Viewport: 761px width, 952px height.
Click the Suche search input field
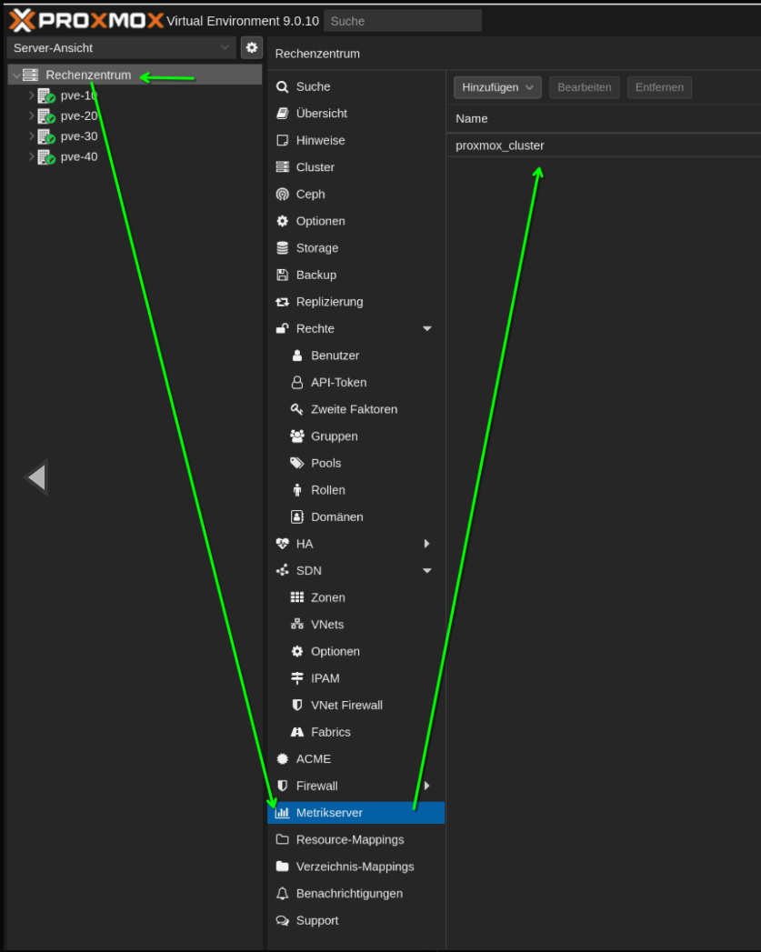[x=403, y=21]
